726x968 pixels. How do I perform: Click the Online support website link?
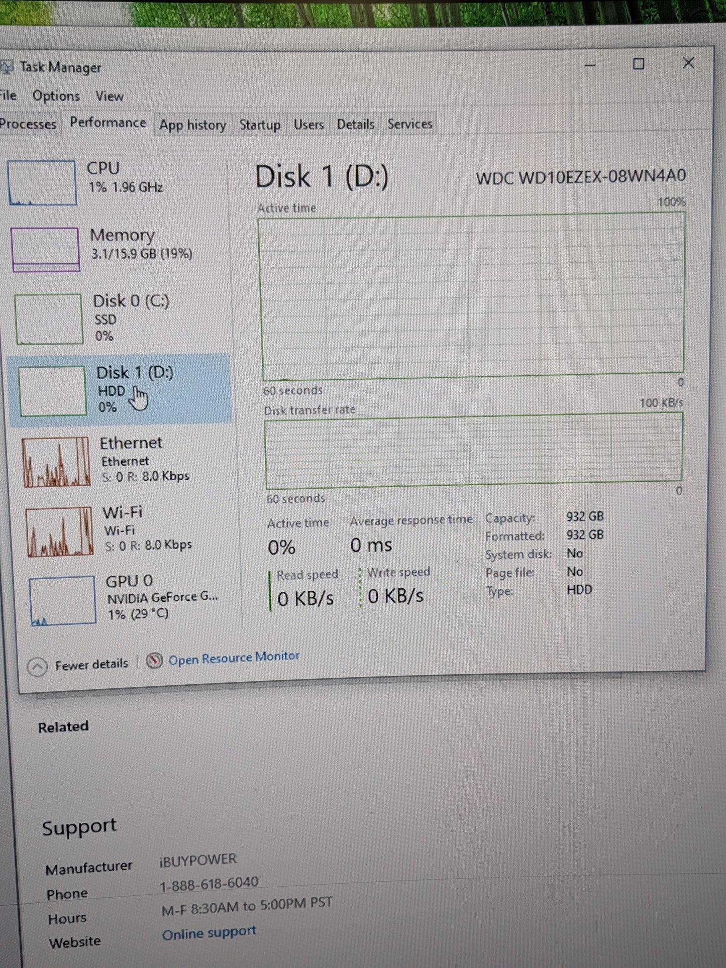click(x=209, y=933)
